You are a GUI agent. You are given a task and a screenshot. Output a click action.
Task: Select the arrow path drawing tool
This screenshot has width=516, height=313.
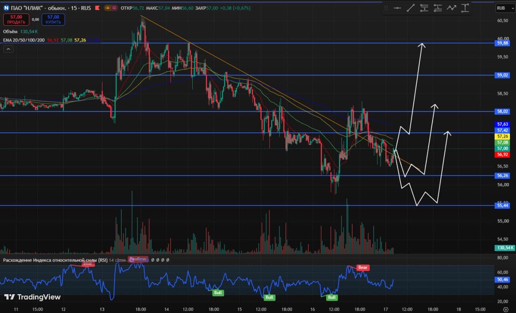[x=451, y=8]
